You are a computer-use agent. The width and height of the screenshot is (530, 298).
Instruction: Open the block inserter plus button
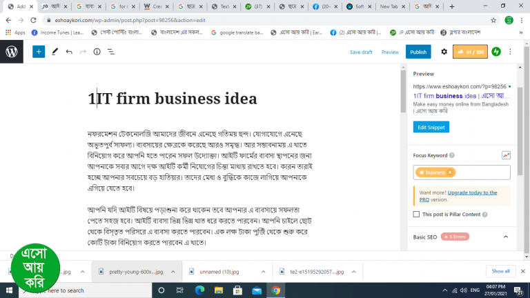[38, 52]
